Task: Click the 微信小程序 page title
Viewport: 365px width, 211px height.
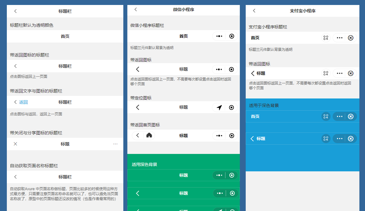Action: tap(183, 10)
